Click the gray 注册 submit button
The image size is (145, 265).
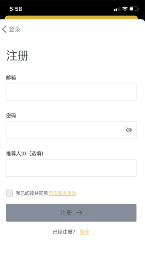(71, 212)
